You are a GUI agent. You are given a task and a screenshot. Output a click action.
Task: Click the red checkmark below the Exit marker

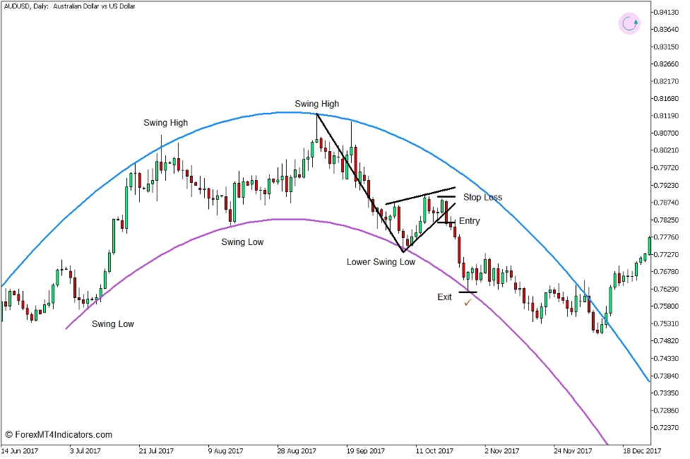point(468,302)
